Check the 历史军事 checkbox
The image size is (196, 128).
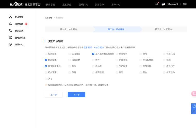click(x=46, y=72)
